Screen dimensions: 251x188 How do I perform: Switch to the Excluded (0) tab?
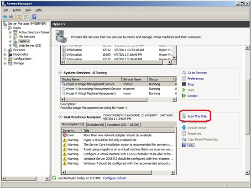pyautogui.click(x=96, y=124)
